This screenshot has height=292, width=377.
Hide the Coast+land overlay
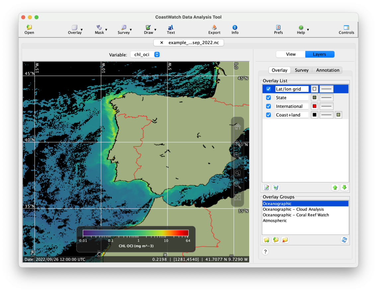click(x=268, y=115)
